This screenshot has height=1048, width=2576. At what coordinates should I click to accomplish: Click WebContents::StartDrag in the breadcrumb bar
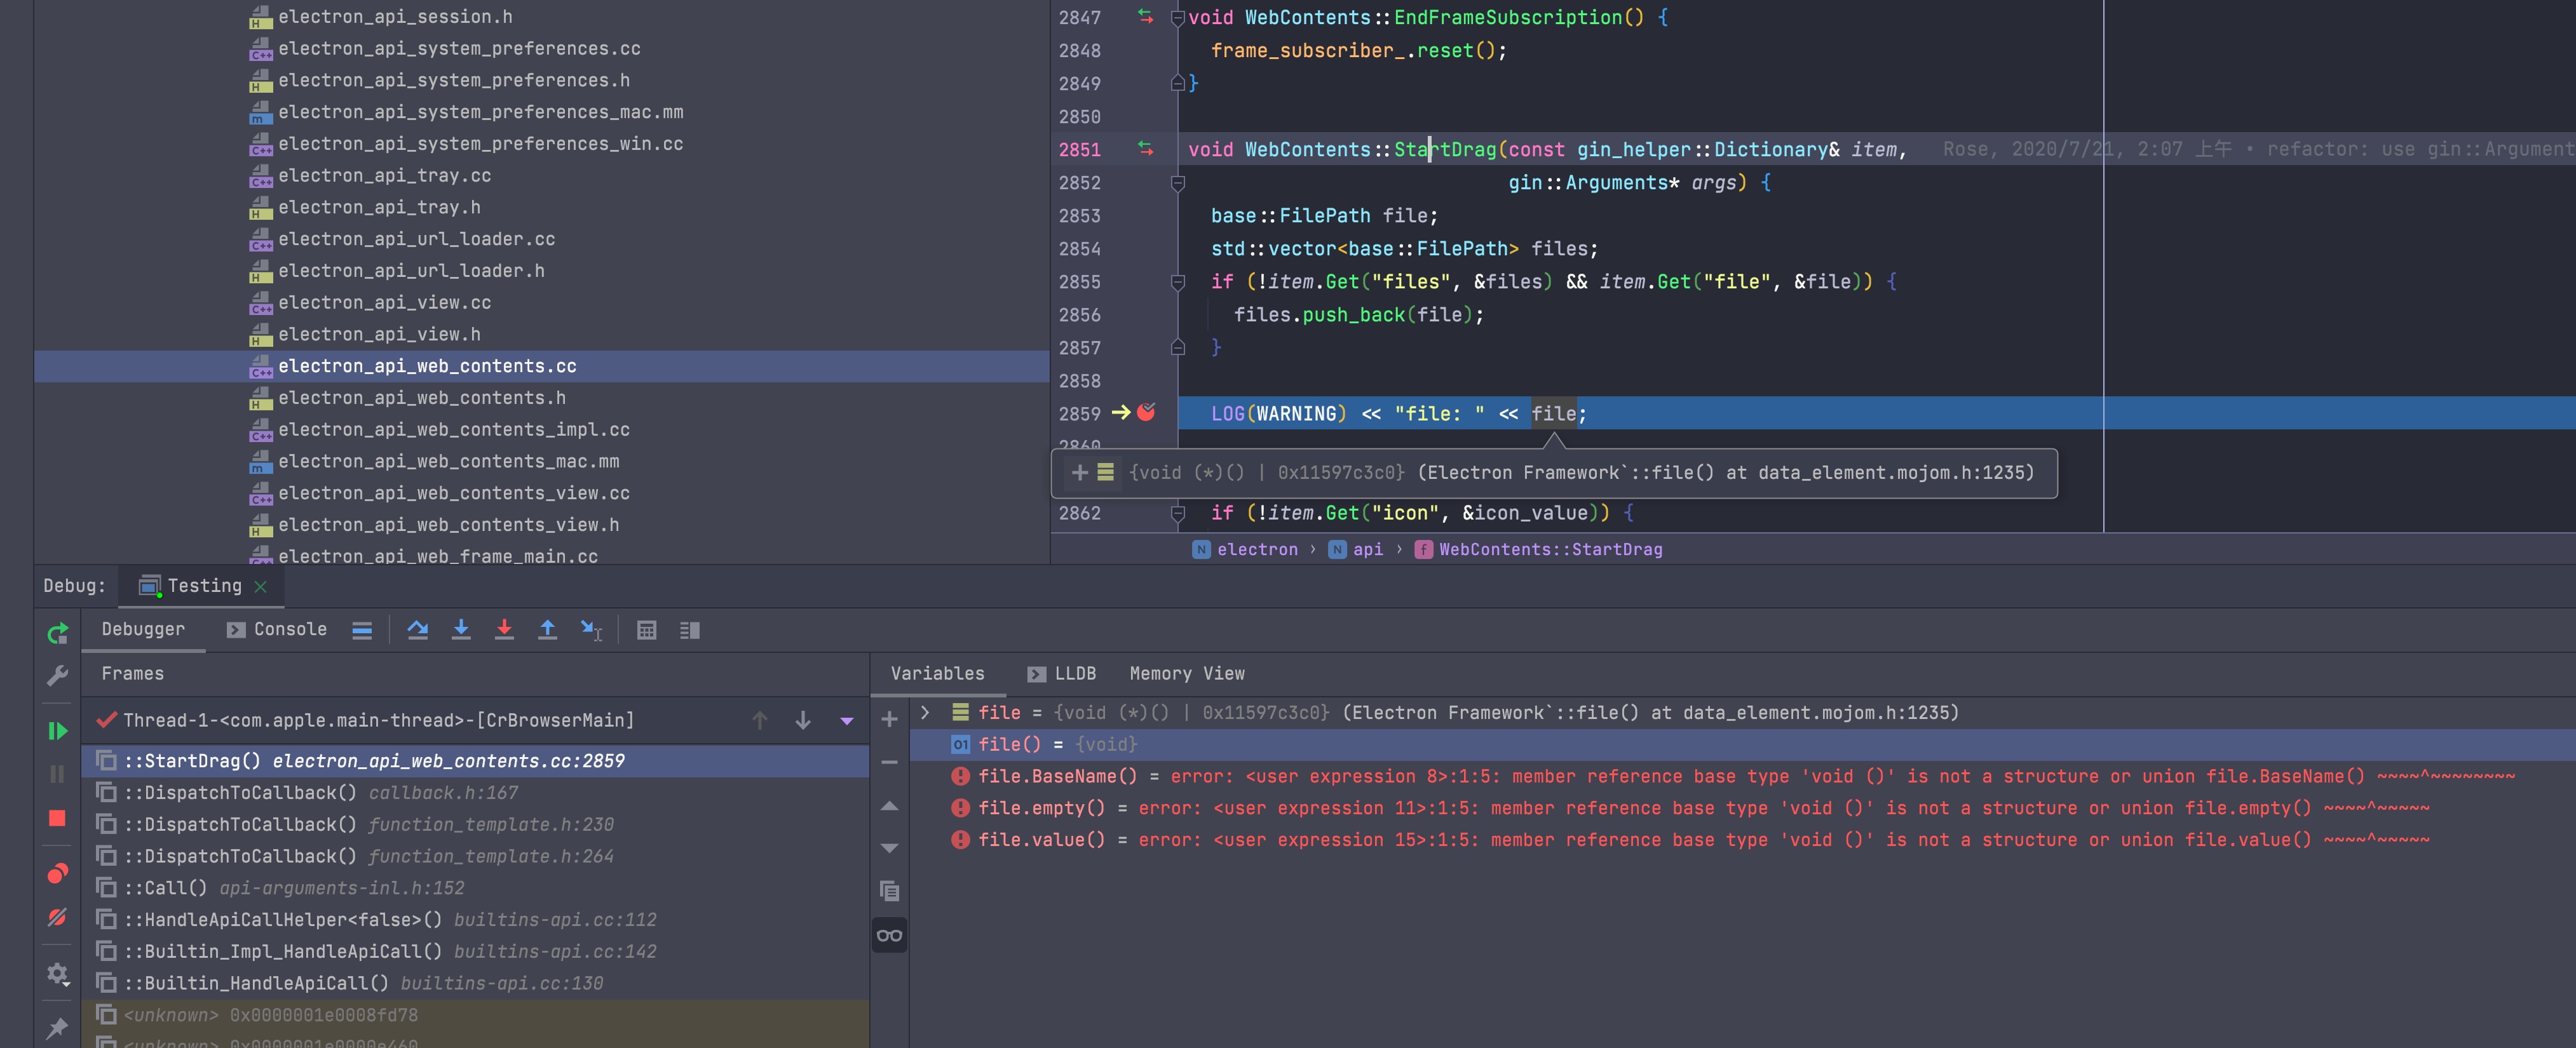pyautogui.click(x=1550, y=549)
